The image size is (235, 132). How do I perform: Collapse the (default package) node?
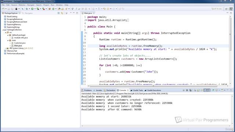[x=8, y=35]
